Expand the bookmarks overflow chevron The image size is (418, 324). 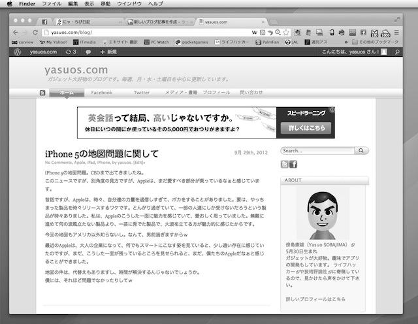[x=346, y=42]
